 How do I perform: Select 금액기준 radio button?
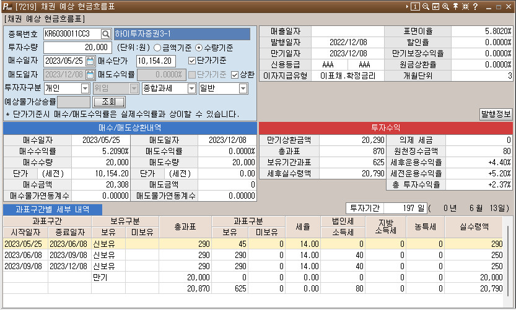(157, 48)
